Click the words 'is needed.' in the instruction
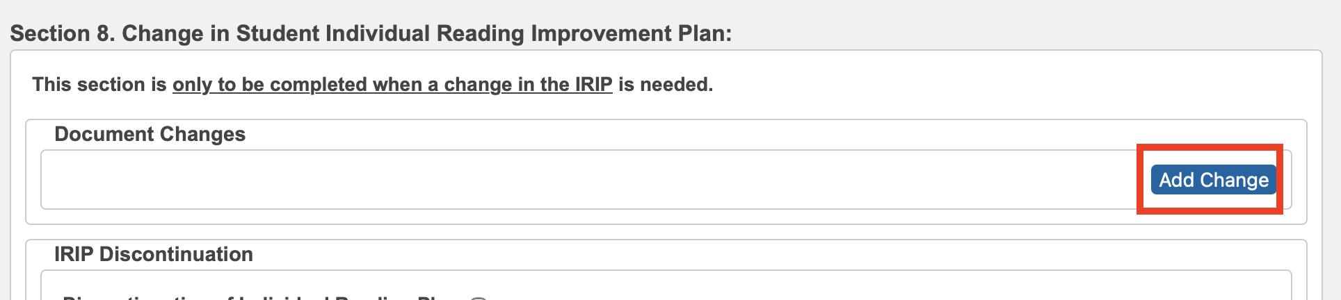The width and height of the screenshot is (1341, 300). click(666, 85)
